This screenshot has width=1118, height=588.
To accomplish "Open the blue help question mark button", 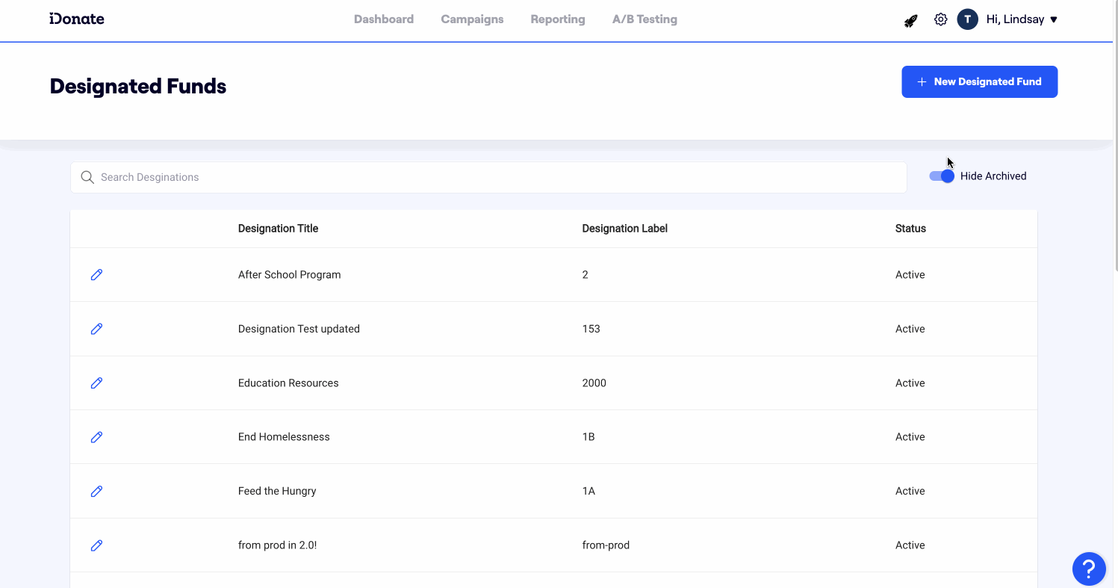I will pos(1088,569).
